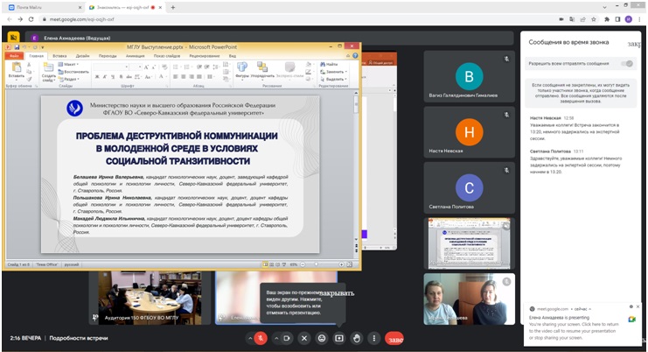648x352 pixels.
Task: Open meeting details (Подробности встречи)
Action: pos(79,338)
